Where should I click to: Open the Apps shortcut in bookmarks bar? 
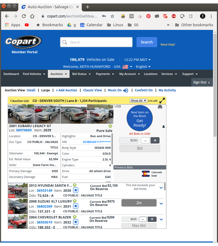(13, 25)
